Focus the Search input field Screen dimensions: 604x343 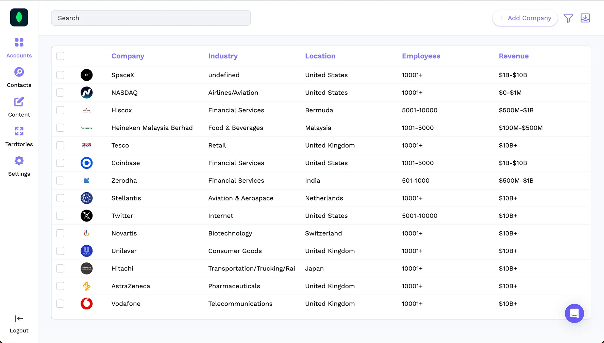click(151, 18)
